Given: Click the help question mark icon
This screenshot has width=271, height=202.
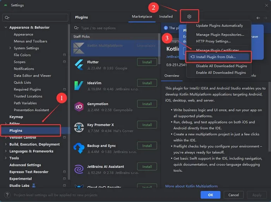Looking at the screenshot, I should point(7,195).
